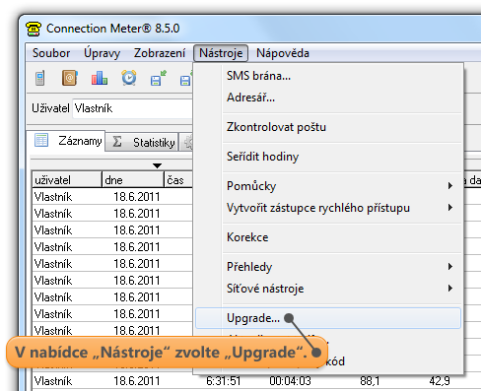Open the Nápověda menu
The image size is (481, 391).
(283, 53)
